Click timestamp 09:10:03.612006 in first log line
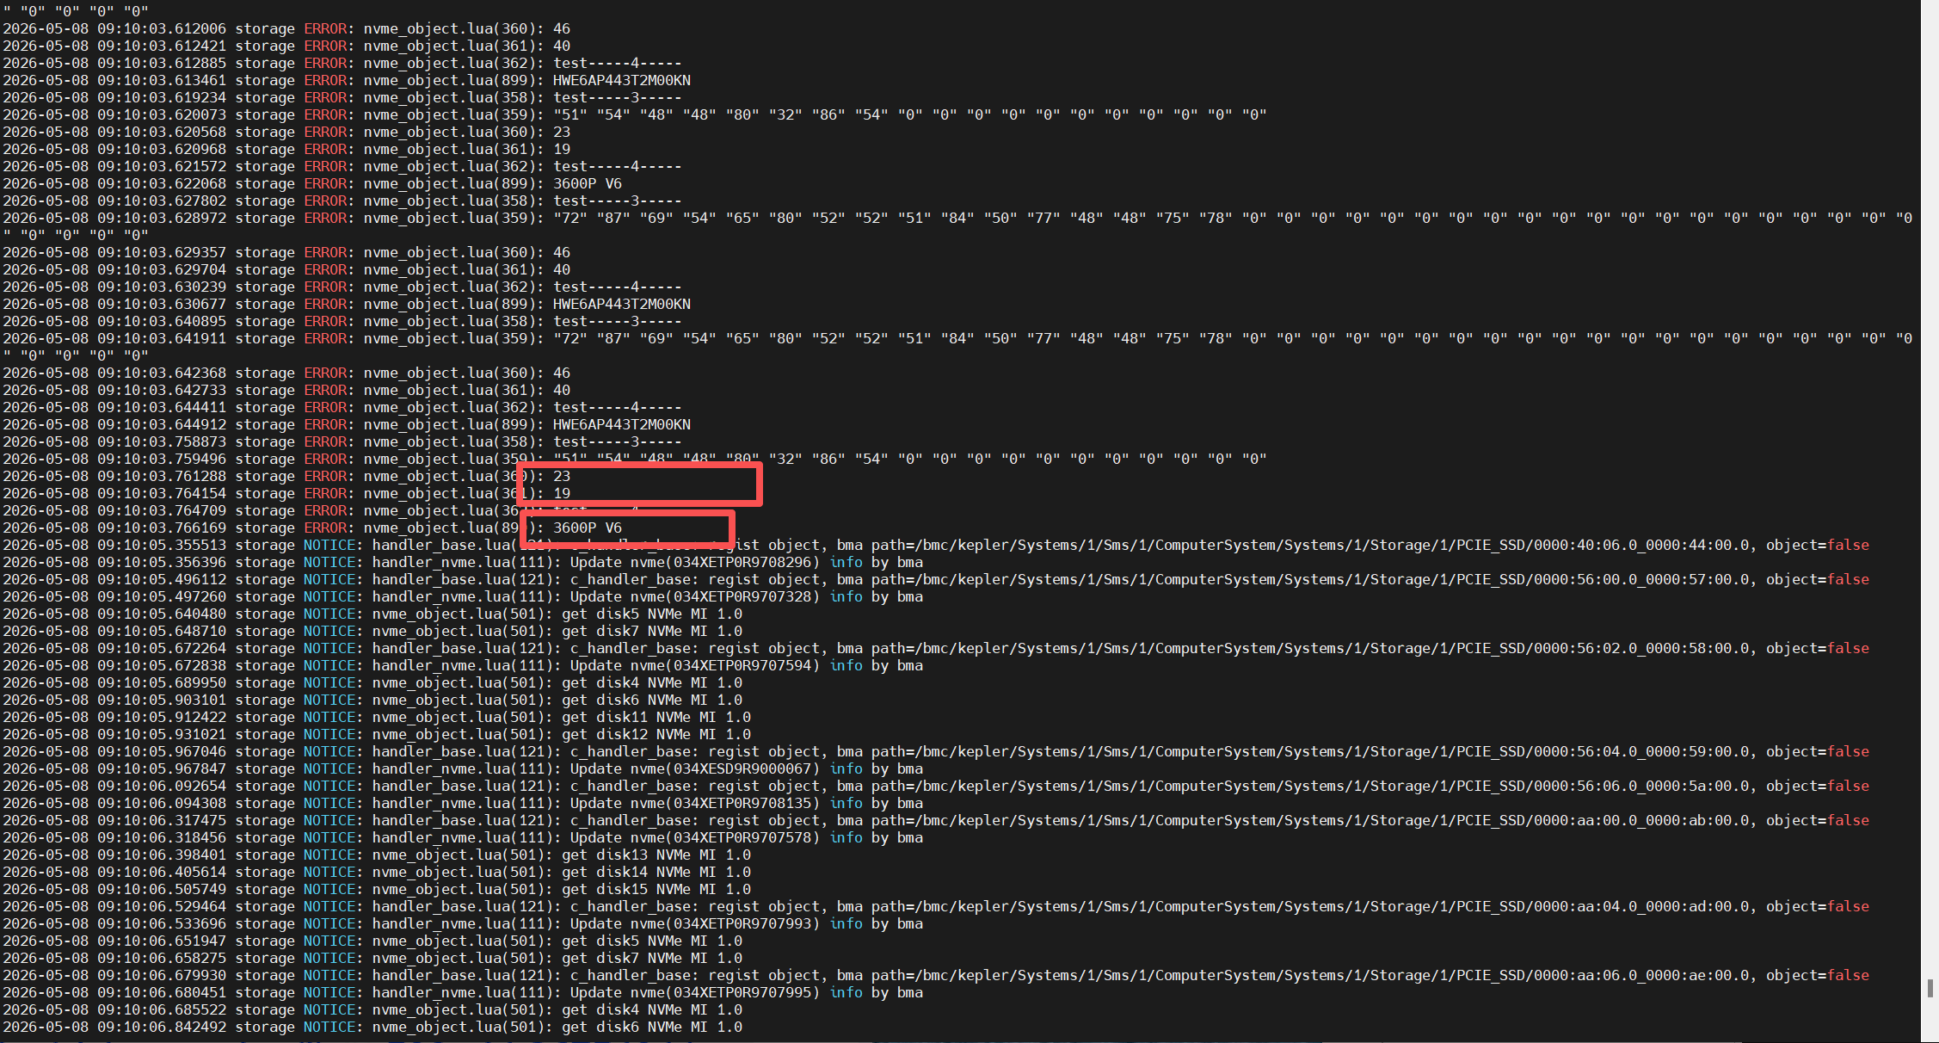Viewport: 1939px width, 1043px height. click(162, 28)
